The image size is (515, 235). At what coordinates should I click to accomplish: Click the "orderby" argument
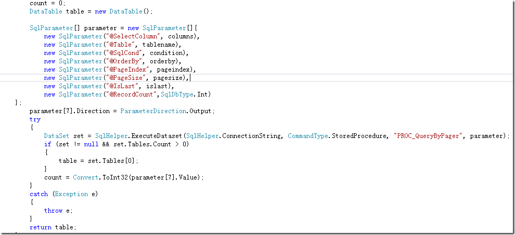[x=163, y=61]
